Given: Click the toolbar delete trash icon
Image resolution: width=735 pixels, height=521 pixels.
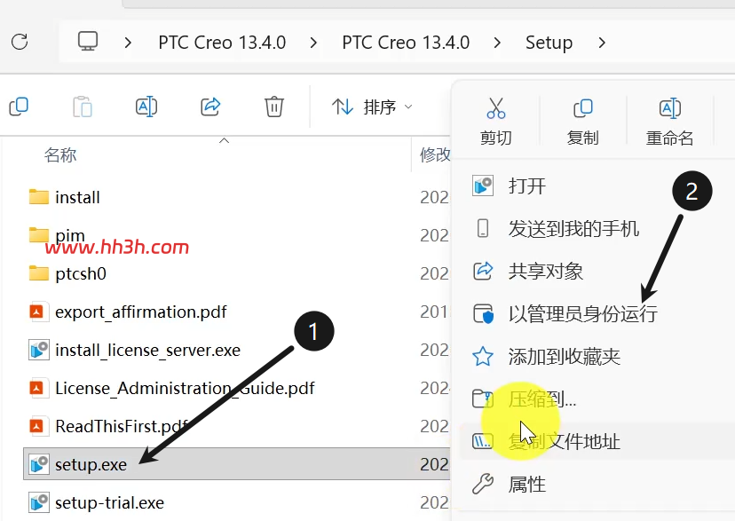Looking at the screenshot, I should point(274,107).
